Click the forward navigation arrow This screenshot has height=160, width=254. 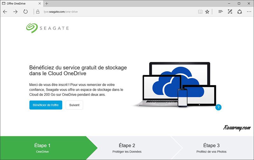coord(15,12)
